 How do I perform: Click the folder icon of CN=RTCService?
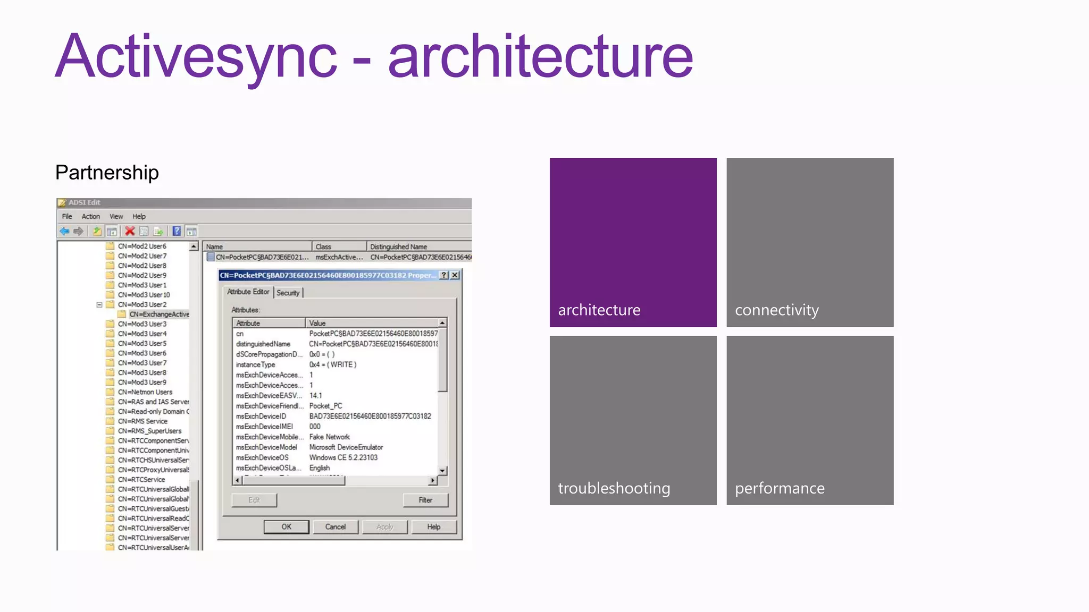point(110,479)
